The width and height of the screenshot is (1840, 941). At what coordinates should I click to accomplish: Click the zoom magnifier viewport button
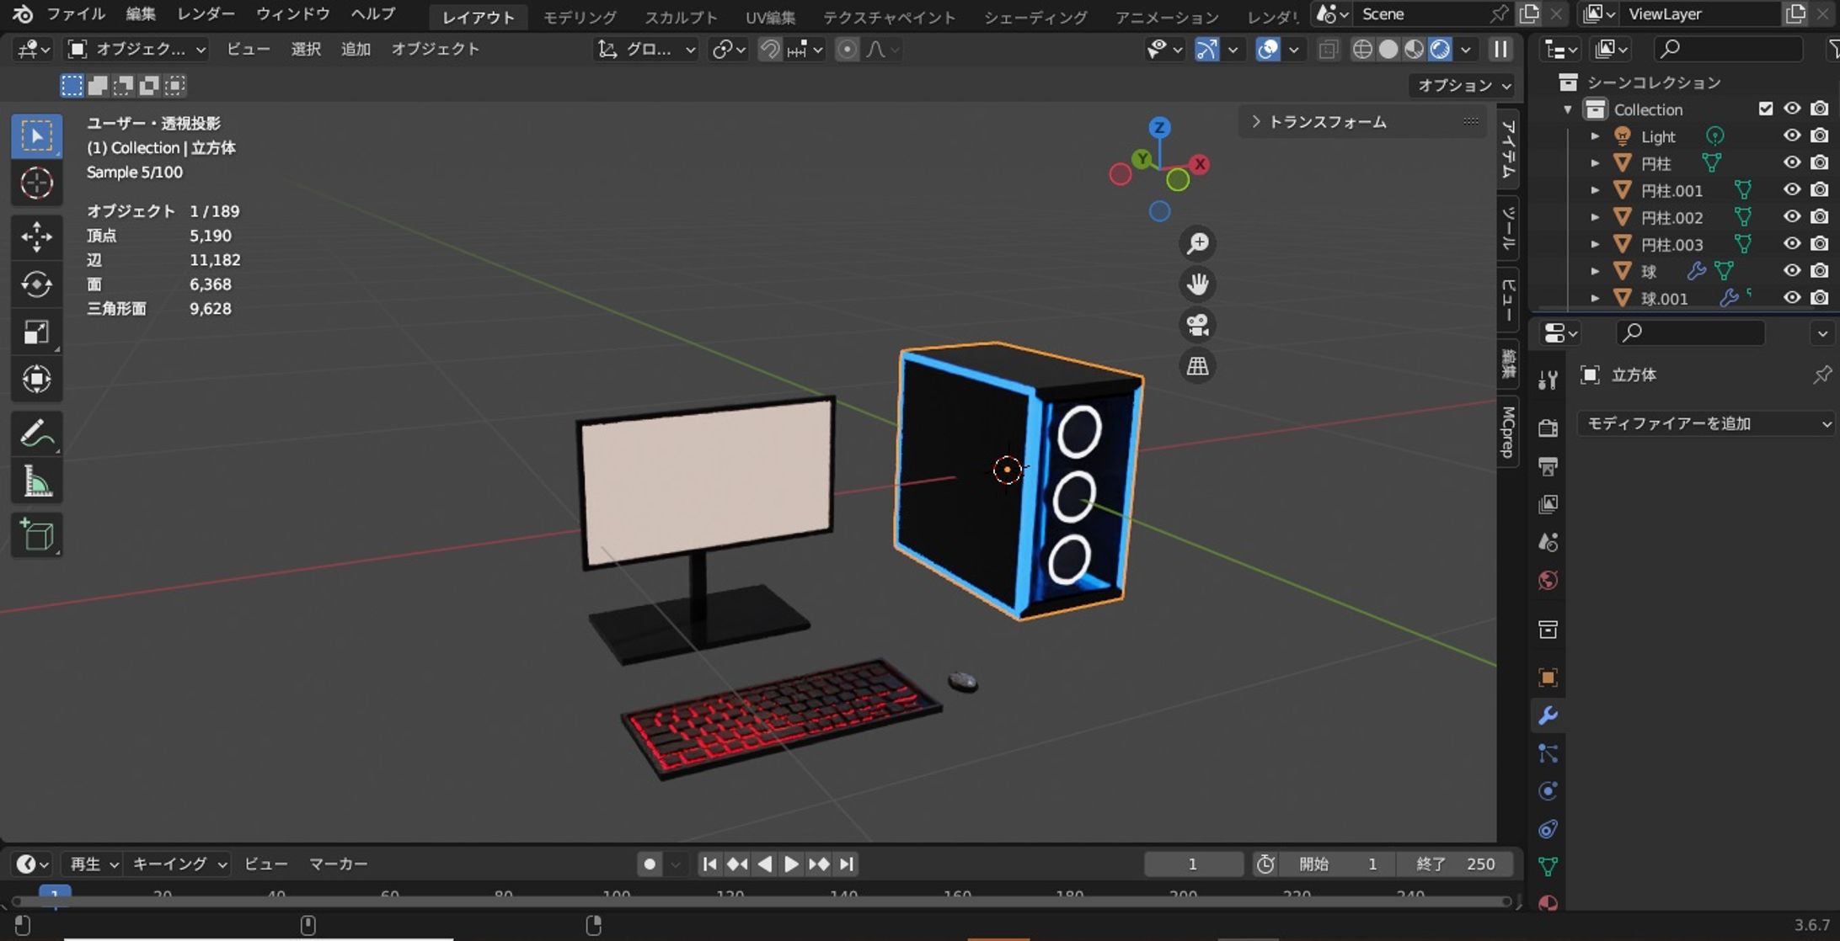click(1197, 243)
